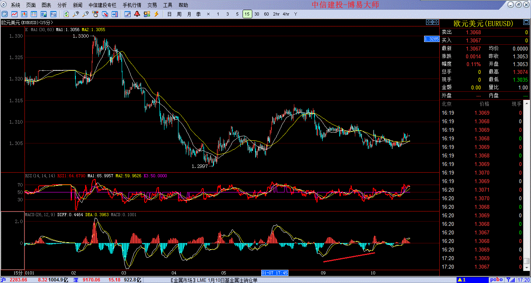Click the back arrow toolbar icon
The image size is (531, 283).
click(4, 14)
